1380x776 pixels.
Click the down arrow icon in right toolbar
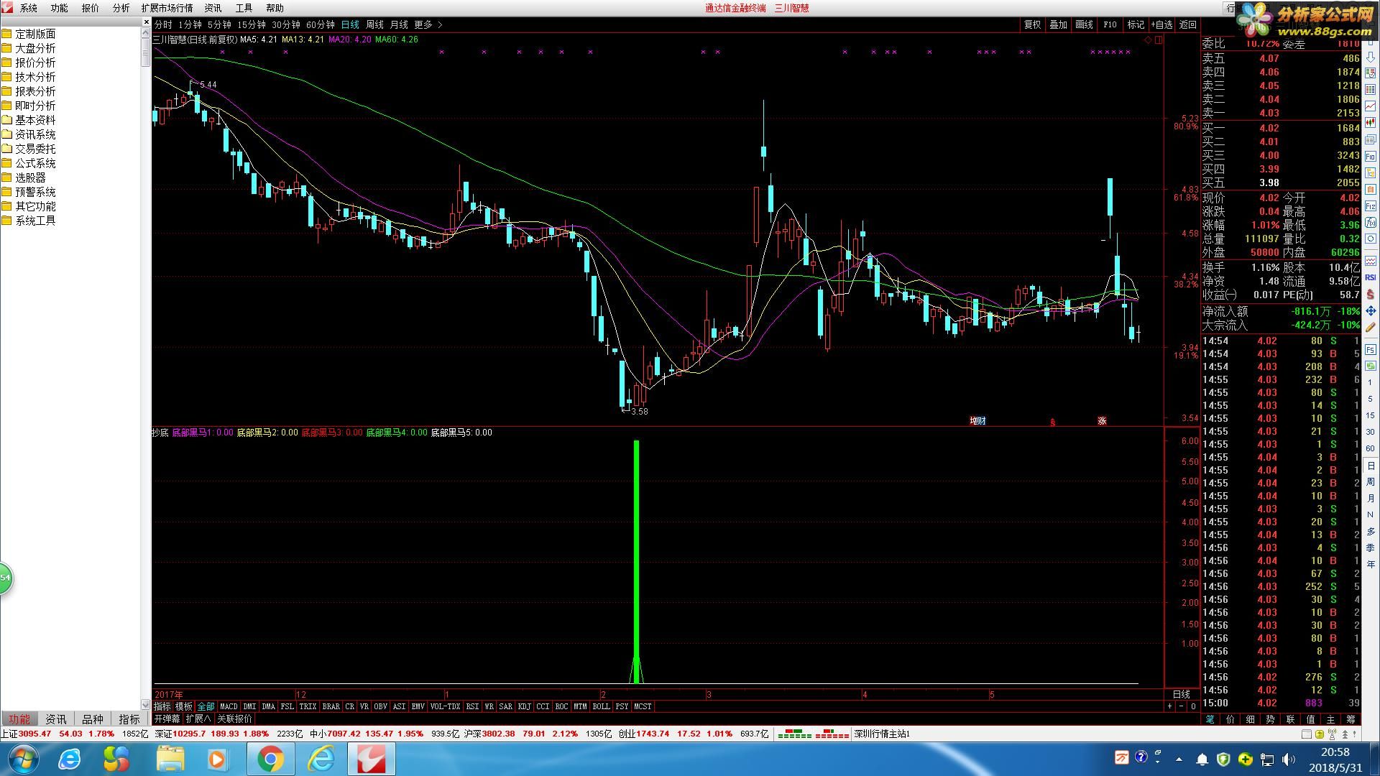pyautogui.click(x=1371, y=57)
